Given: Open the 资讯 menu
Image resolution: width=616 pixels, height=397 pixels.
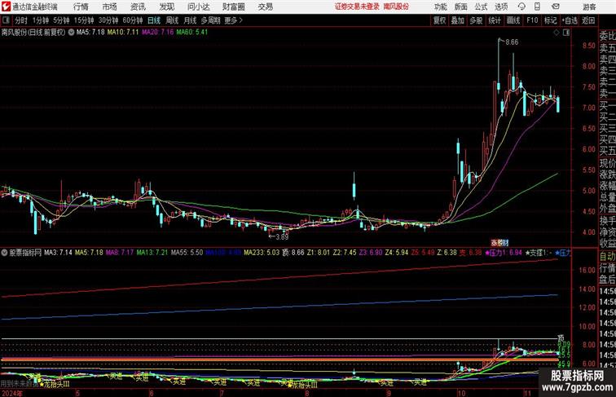Looking at the screenshot, I should 138,7.
